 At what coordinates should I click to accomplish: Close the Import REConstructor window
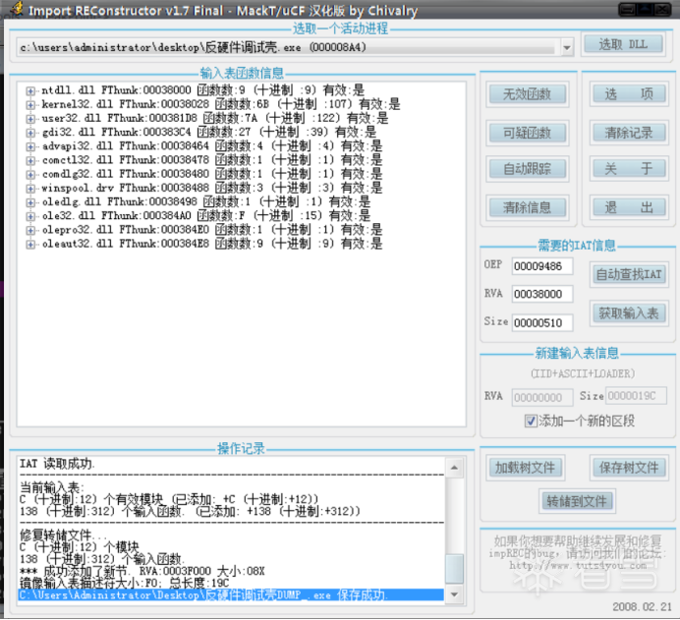pos(662,9)
